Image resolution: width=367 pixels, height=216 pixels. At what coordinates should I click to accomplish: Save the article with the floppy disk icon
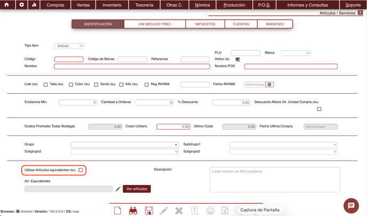[149, 211]
